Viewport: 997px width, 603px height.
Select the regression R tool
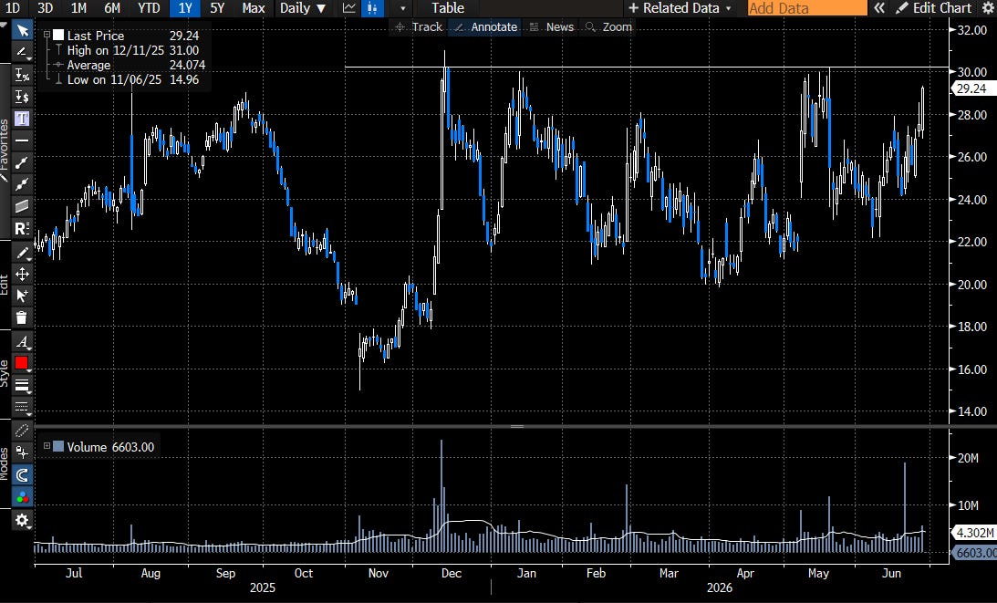[22, 228]
